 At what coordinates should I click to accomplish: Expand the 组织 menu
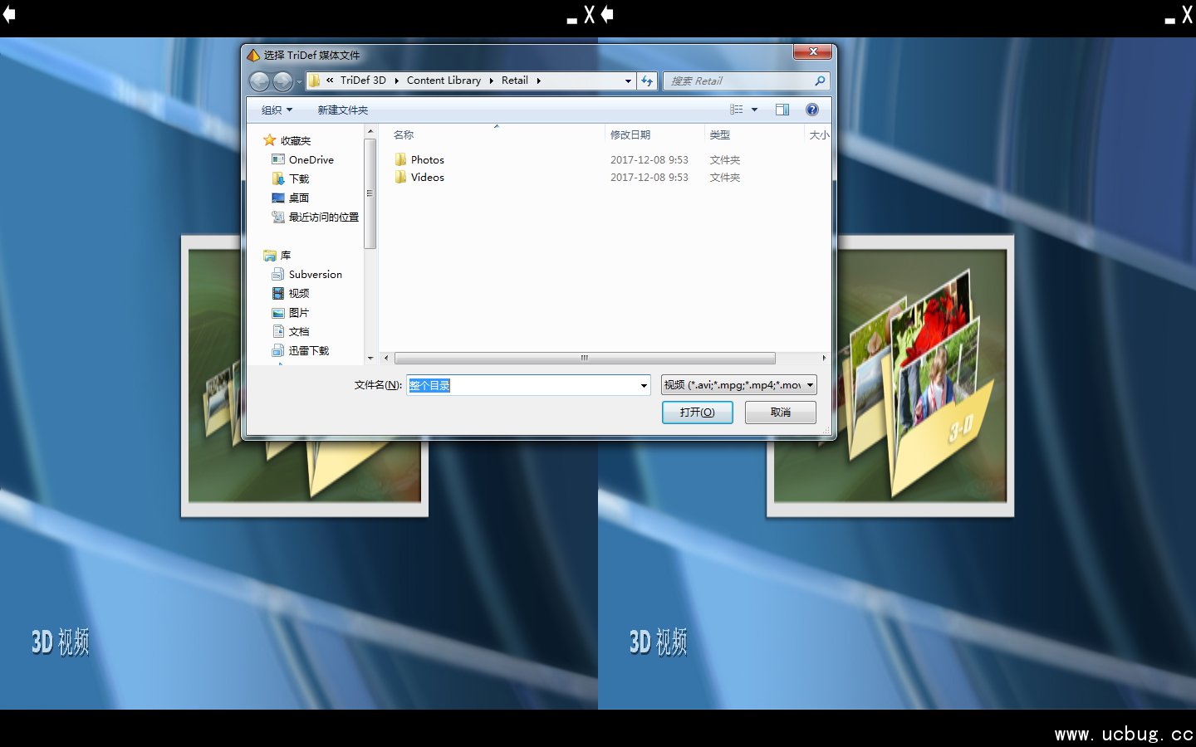click(277, 110)
